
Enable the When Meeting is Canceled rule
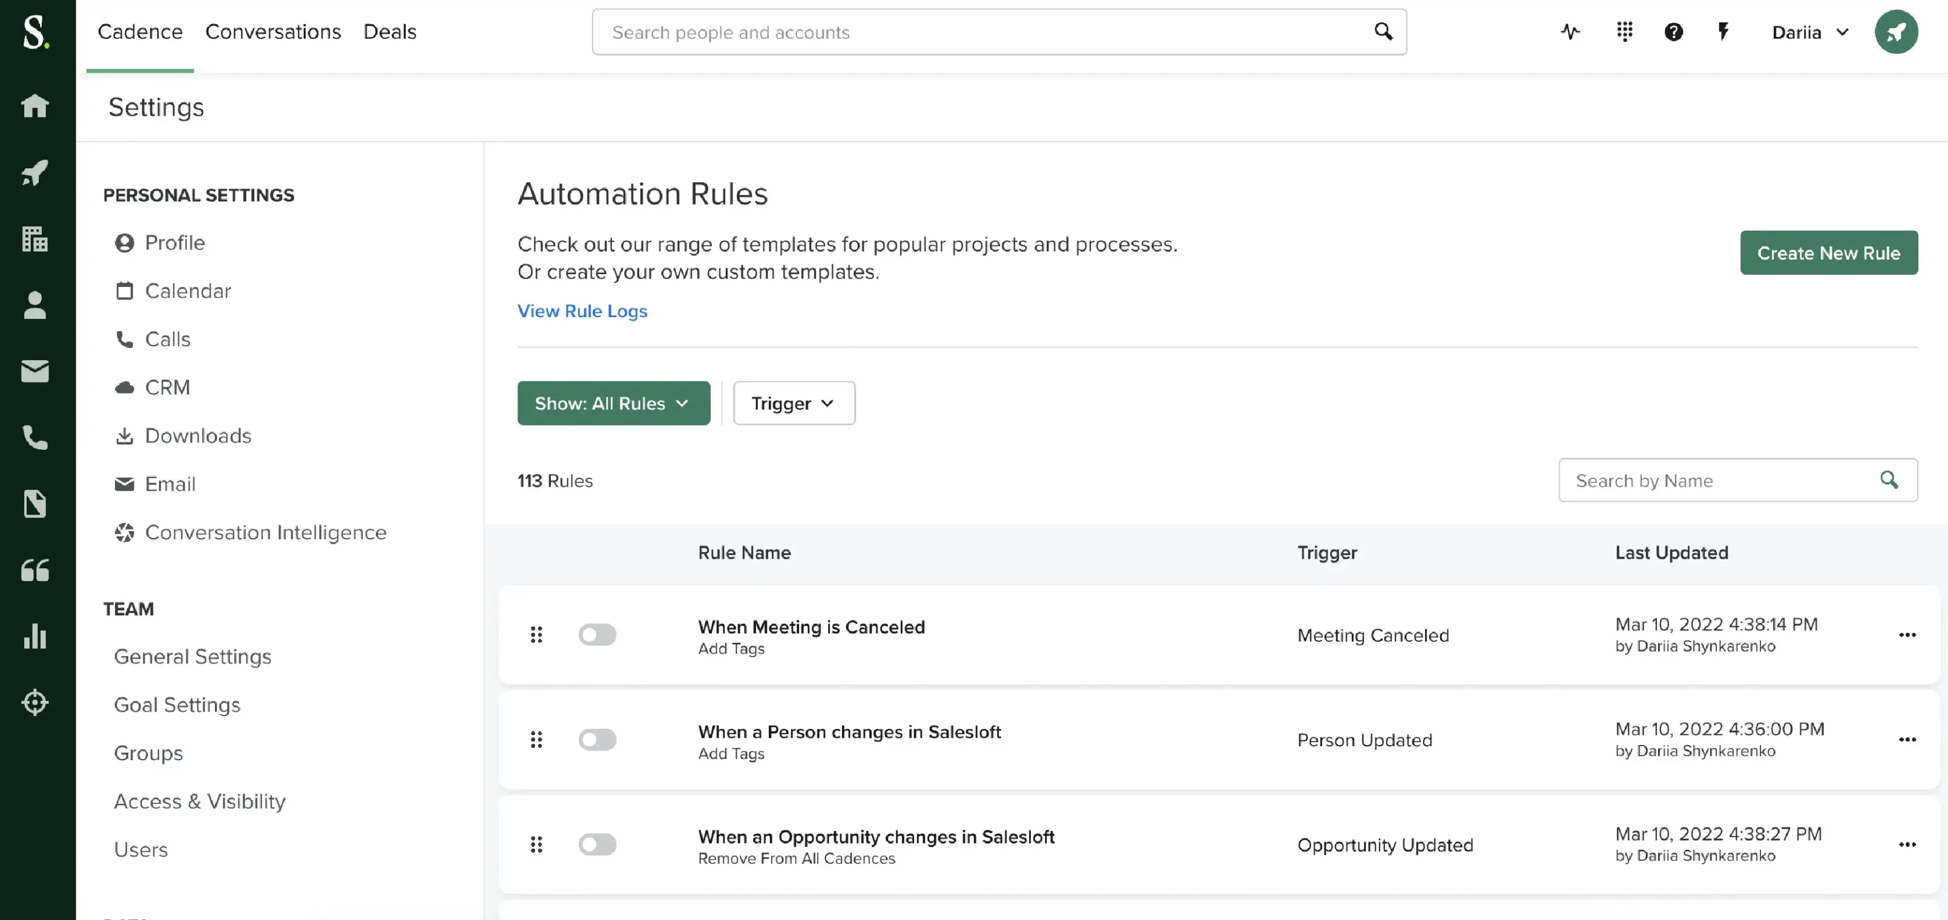click(597, 635)
